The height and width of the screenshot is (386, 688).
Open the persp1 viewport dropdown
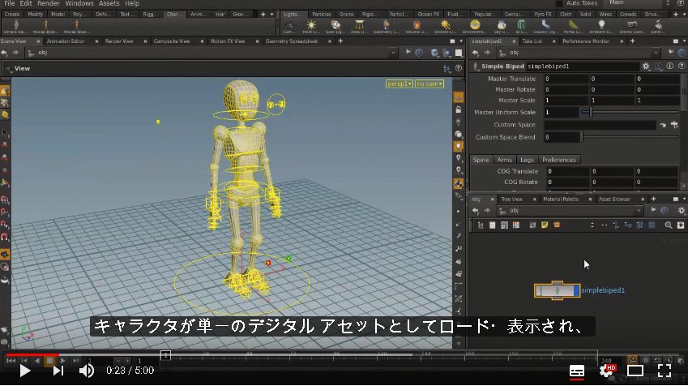coord(400,84)
